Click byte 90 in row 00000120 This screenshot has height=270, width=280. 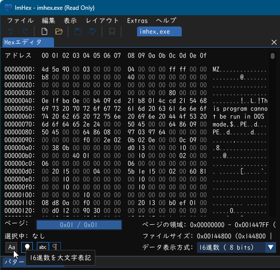[x=86, y=211]
